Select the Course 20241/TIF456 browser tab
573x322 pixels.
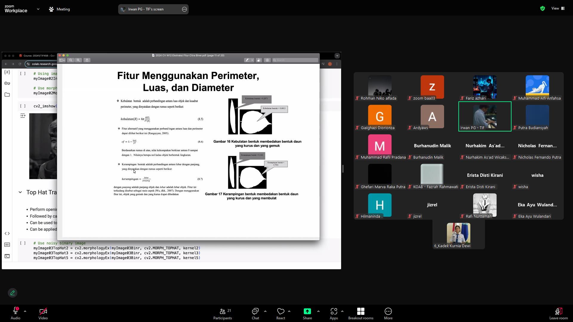pyautogui.click(x=37, y=56)
